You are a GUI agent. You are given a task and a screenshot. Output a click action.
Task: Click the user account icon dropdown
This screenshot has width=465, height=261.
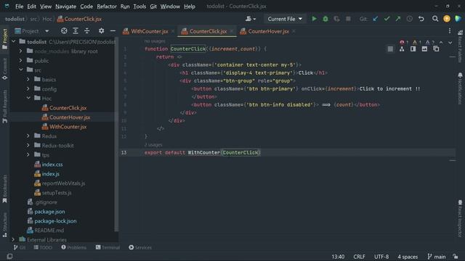pos(250,19)
